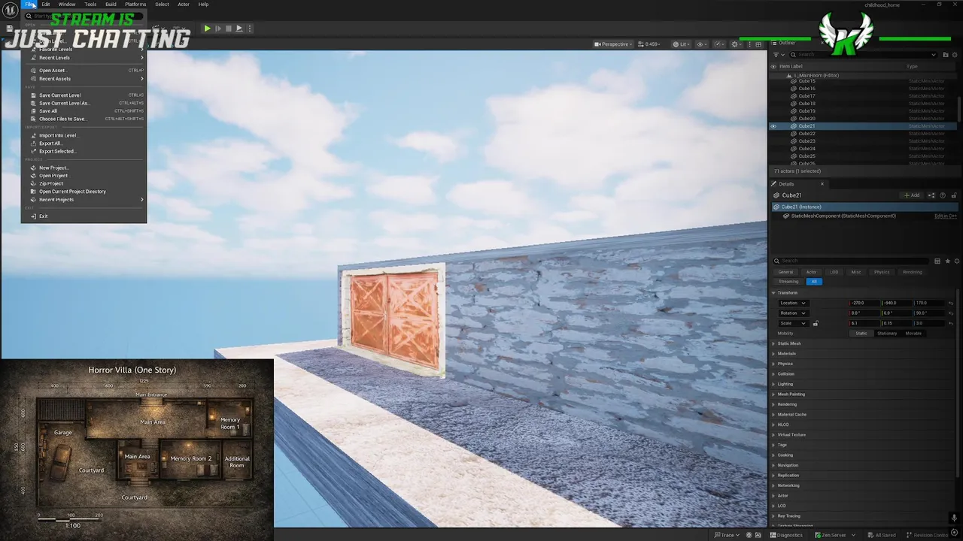Click the green Play button in toolbar
963x541 pixels.
(x=207, y=29)
